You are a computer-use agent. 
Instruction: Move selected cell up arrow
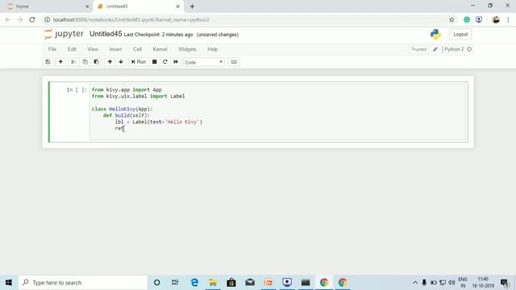[110, 62]
